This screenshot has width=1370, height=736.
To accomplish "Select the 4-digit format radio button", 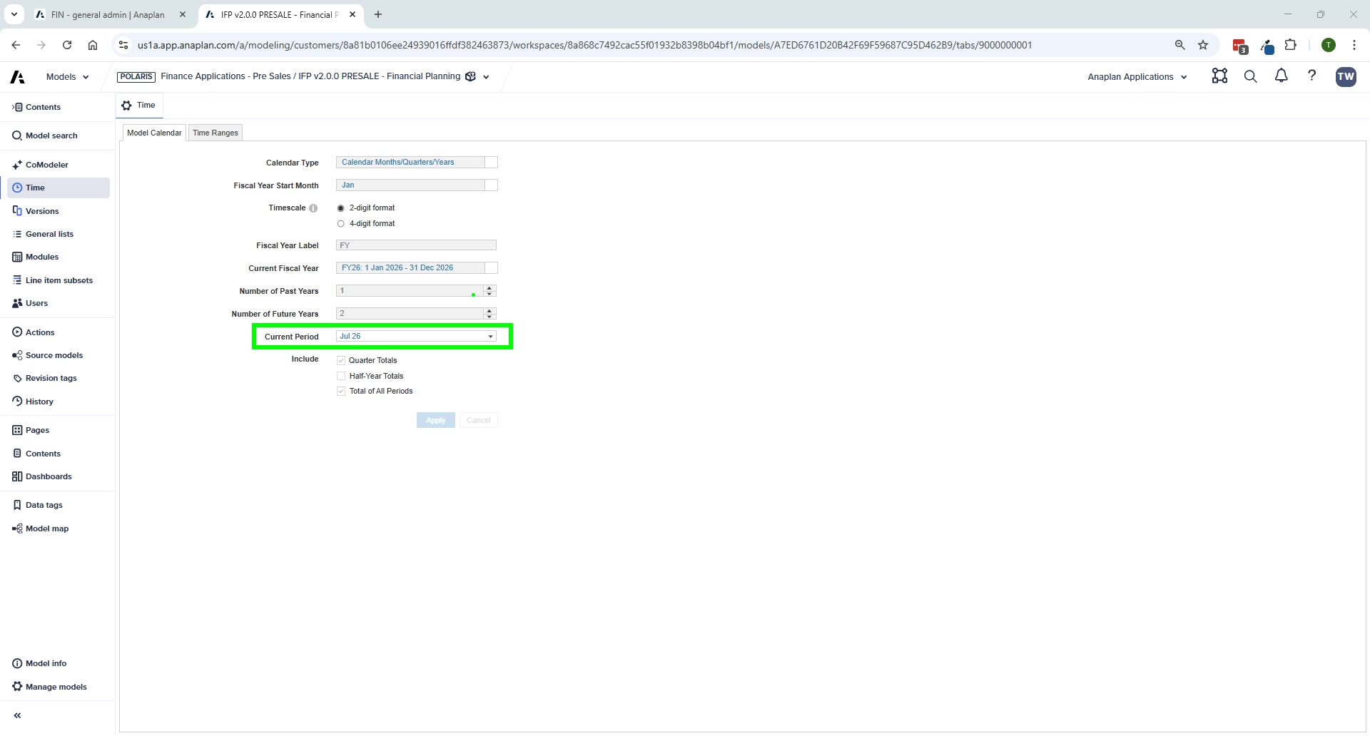I will point(340,223).
